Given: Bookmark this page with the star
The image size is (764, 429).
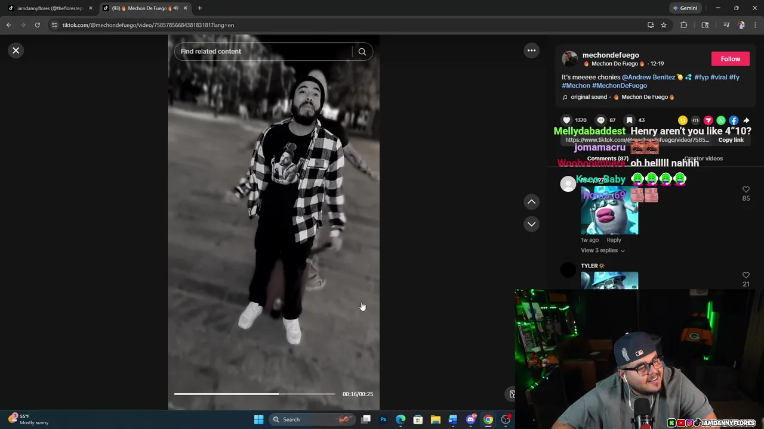Looking at the screenshot, I should pyautogui.click(x=664, y=25).
